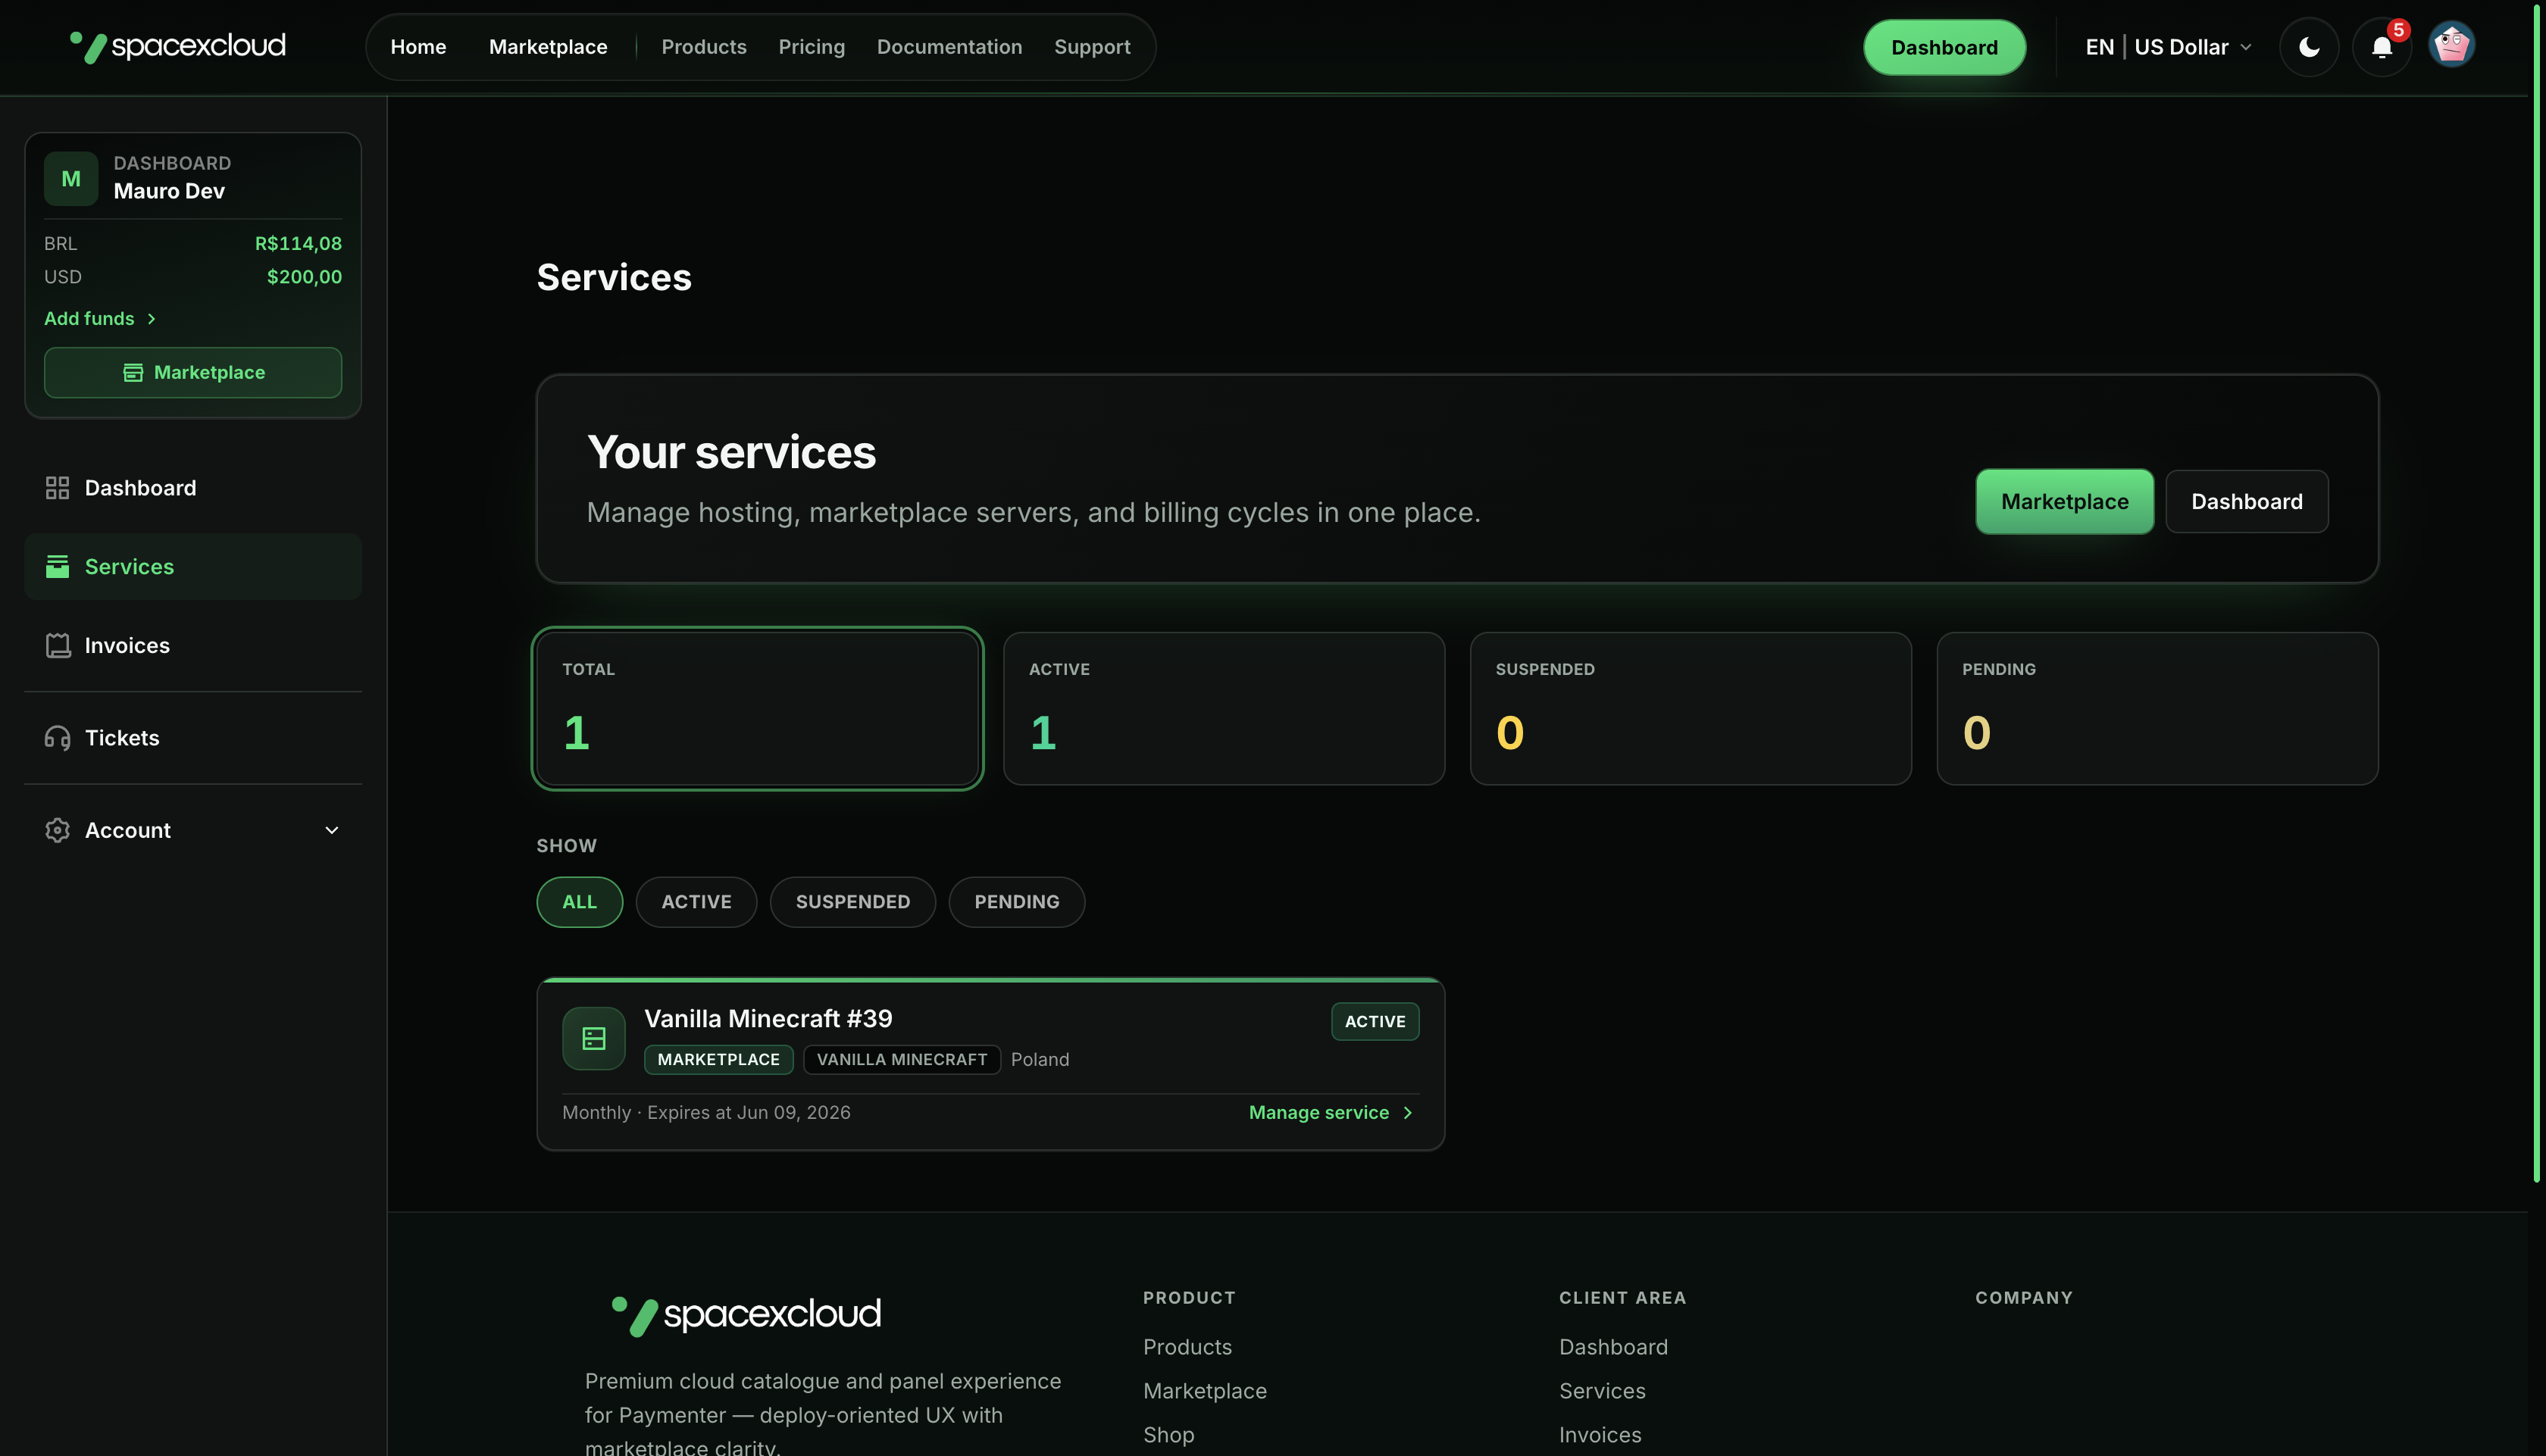Click Monthly expires at Jun 09, 2026 text
The height and width of the screenshot is (1456, 2546).
706,1113
